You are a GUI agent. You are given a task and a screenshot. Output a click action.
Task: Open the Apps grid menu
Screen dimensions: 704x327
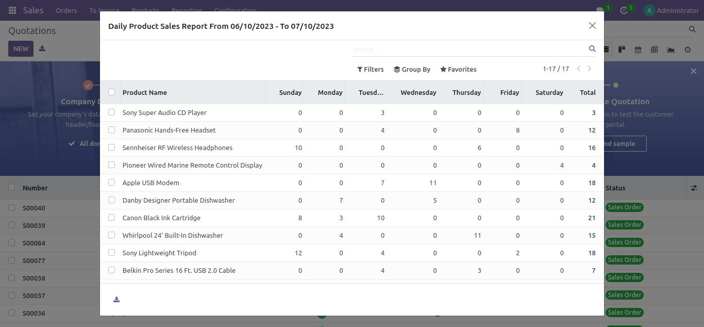12,10
